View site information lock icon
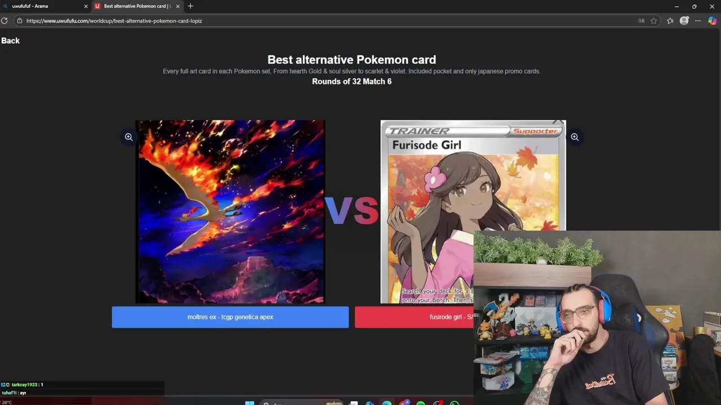The width and height of the screenshot is (721, 405). coord(19,21)
